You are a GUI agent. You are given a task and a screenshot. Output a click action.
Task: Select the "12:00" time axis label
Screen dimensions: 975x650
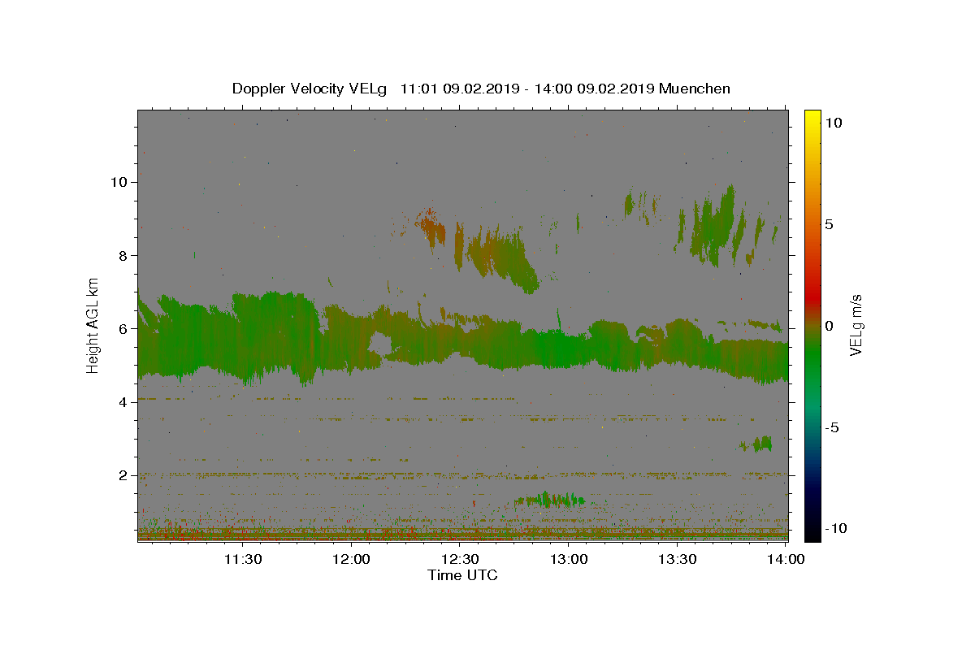(x=352, y=559)
